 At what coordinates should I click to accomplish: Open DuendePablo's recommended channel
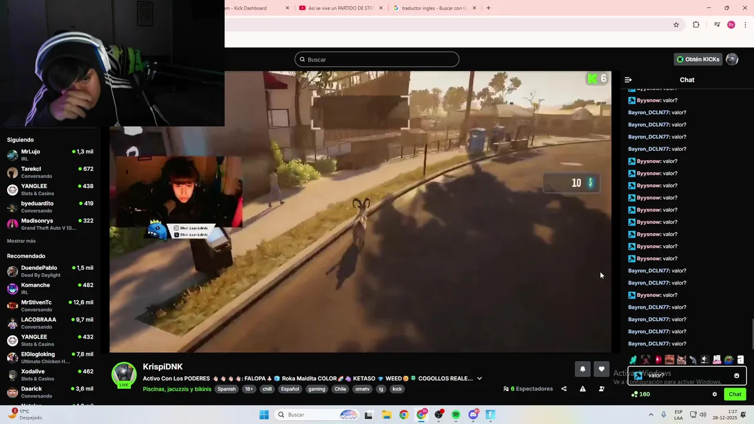tap(50, 271)
